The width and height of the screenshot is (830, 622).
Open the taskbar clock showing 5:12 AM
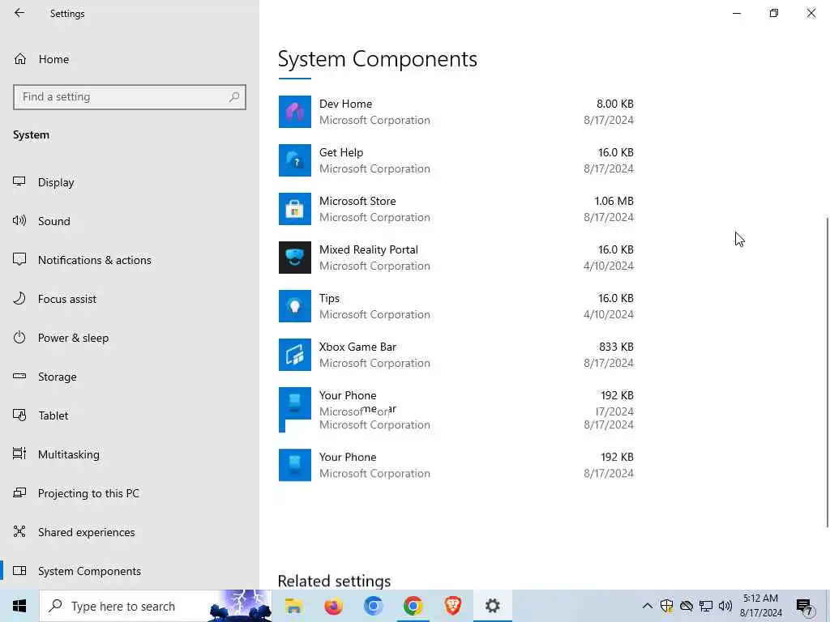coord(760,606)
